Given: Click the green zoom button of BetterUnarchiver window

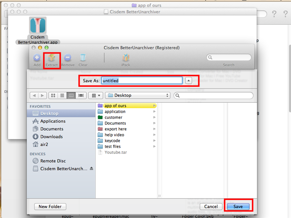Looking at the screenshot, I should (x=47, y=48).
